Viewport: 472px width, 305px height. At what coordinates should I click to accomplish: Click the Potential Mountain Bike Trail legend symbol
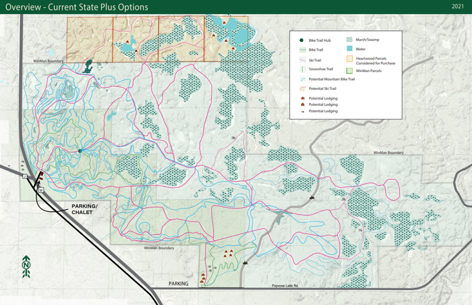(x=302, y=79)
